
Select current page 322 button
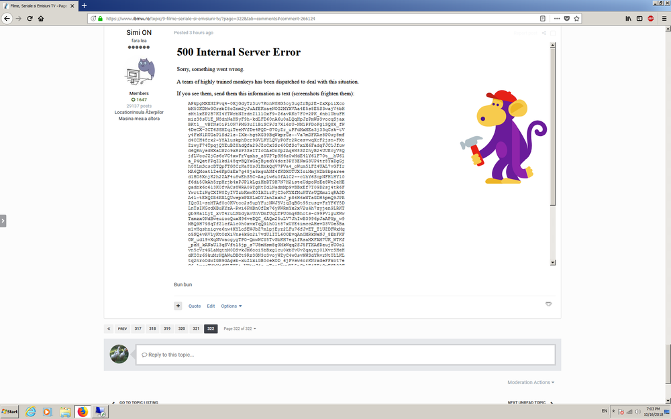coord(211,328)
